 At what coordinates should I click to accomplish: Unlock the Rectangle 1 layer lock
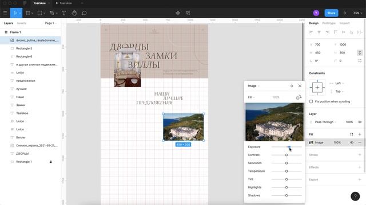point(51,162)
